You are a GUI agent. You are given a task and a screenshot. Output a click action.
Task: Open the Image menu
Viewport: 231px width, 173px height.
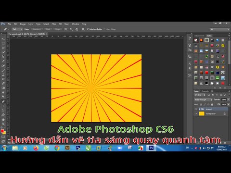click(23, 24)
